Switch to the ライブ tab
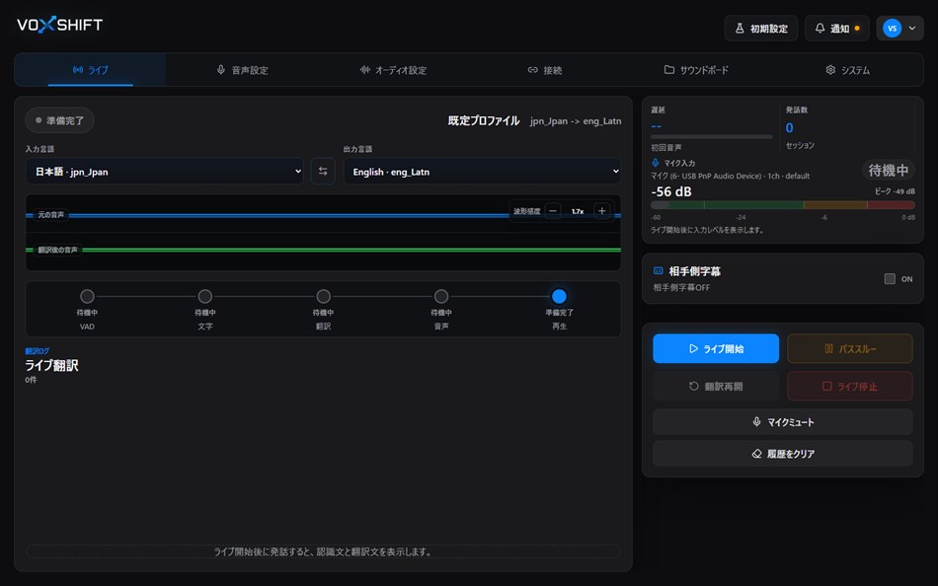Viewport: 938px width, 586px height. click(90, 70)
